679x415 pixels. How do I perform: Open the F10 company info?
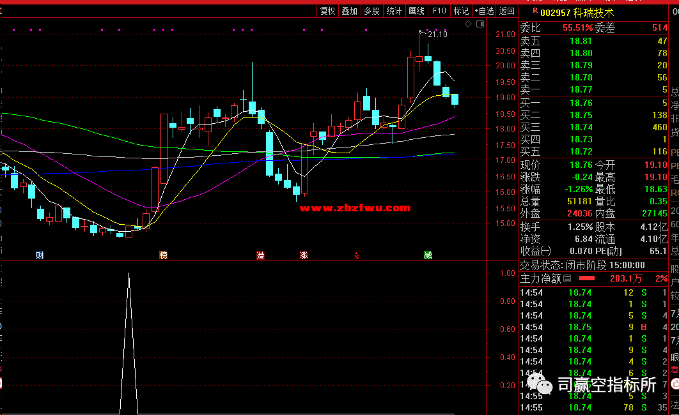[x=439, y=11]
